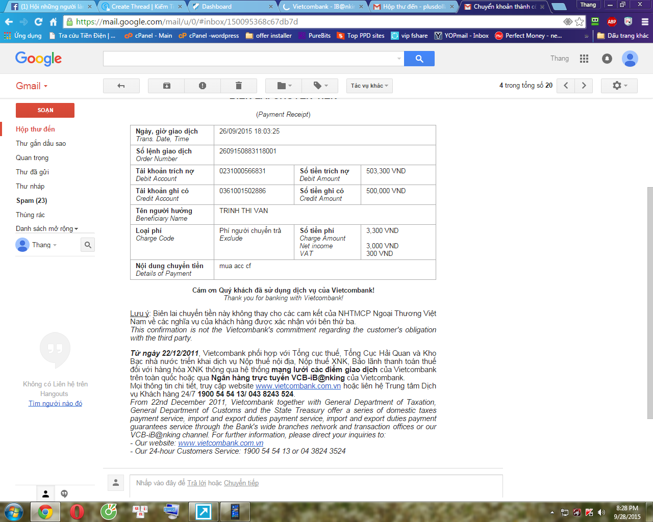
Task: Click the taskbar volume icon
Action: pos(601,512)
